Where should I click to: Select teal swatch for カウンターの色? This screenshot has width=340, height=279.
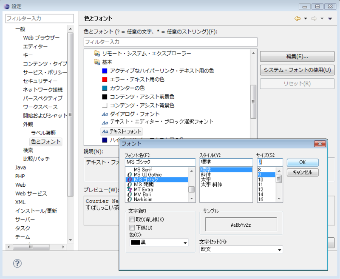105,88
